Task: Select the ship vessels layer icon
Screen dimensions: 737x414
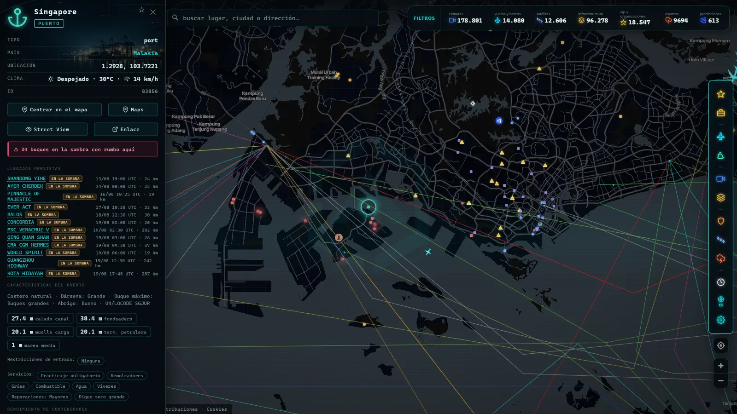Action: pos(721,156)
